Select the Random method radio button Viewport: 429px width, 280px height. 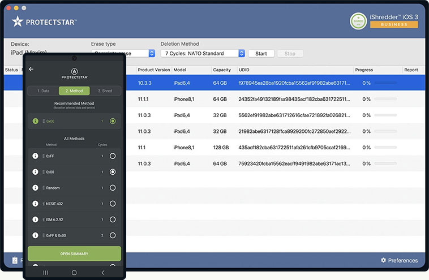point(113,188)
